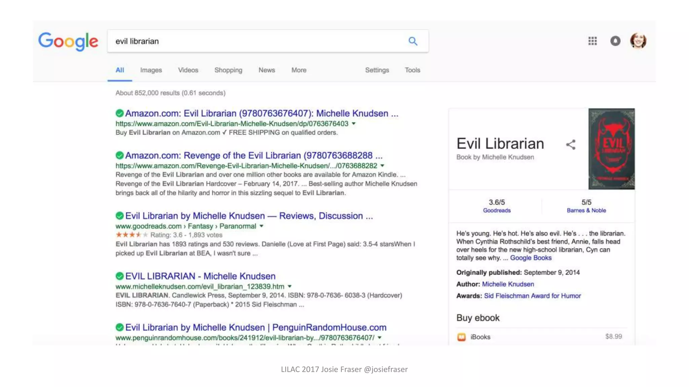Expand dropdown arrow on first Amazon URL

pos(354,124)
